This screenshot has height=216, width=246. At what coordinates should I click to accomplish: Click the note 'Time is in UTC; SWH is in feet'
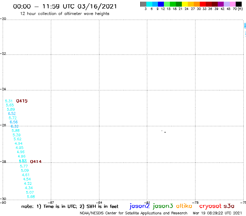[70, 206]
